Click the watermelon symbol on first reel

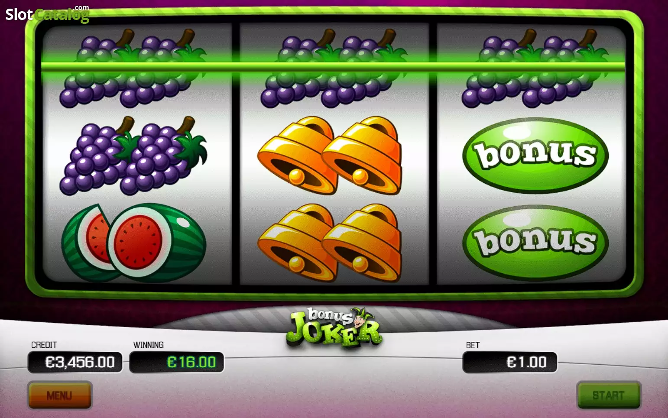click(133, 243)
